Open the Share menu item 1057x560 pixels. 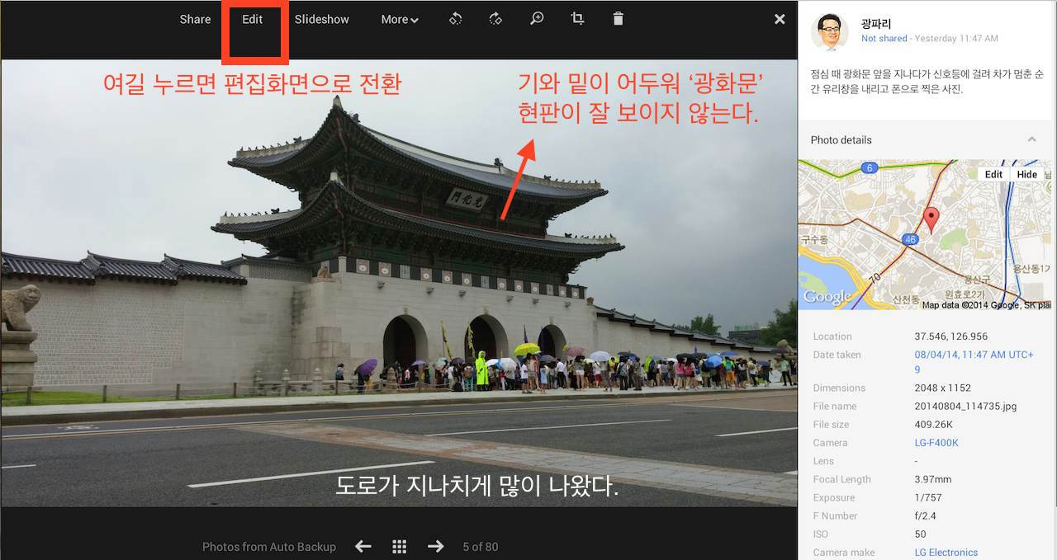tap(195, 19)
